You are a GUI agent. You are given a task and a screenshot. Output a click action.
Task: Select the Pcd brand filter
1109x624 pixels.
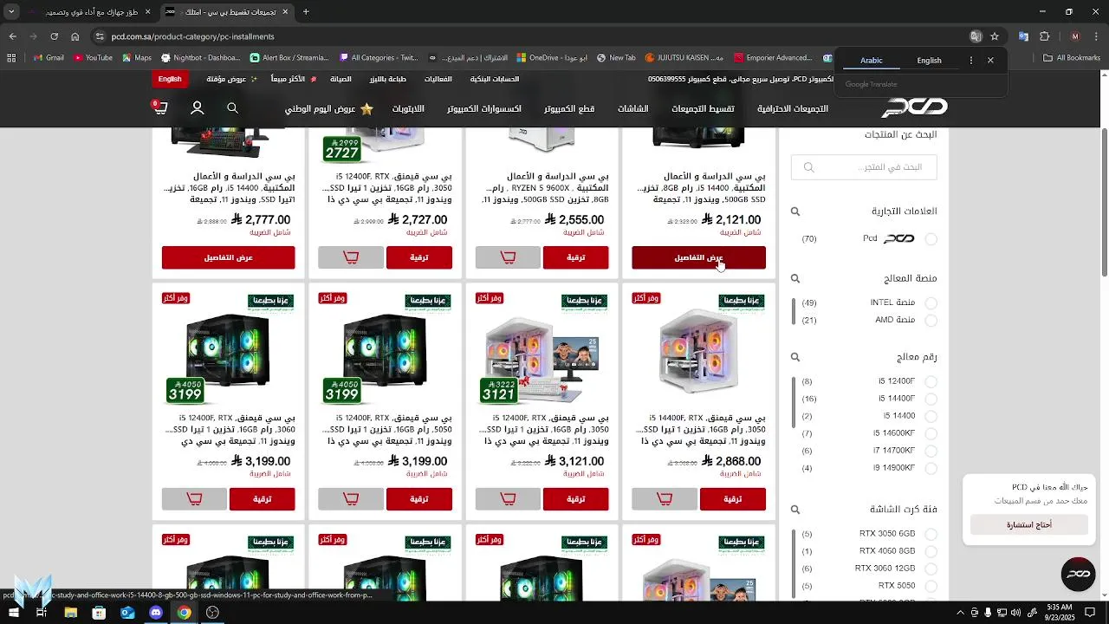coord(931,239)
